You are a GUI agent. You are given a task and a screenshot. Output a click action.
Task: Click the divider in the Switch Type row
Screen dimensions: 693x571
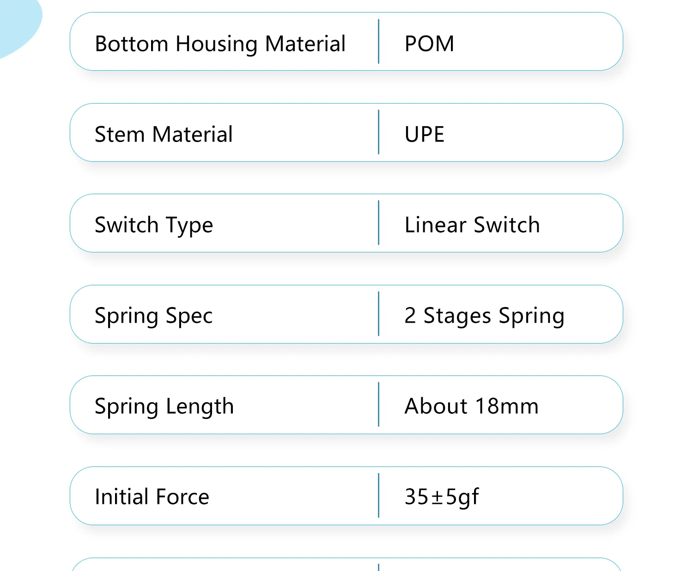coord(379,223)
